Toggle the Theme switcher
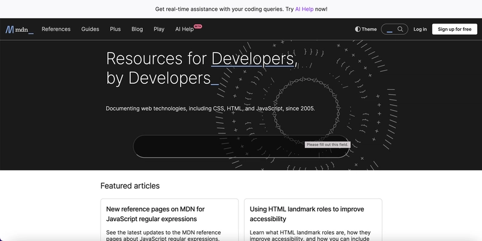 click(x=366, y=29)
